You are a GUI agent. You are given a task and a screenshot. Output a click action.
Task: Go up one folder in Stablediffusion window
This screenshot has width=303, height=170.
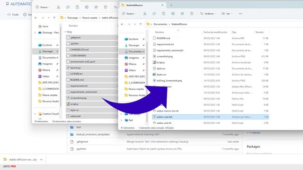coord(141,24)
